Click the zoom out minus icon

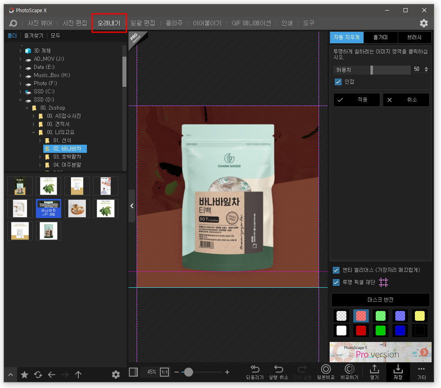coord(177,372)
